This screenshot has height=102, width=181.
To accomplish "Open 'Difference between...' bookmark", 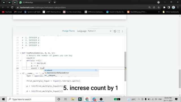I will (x=94, y=12).
